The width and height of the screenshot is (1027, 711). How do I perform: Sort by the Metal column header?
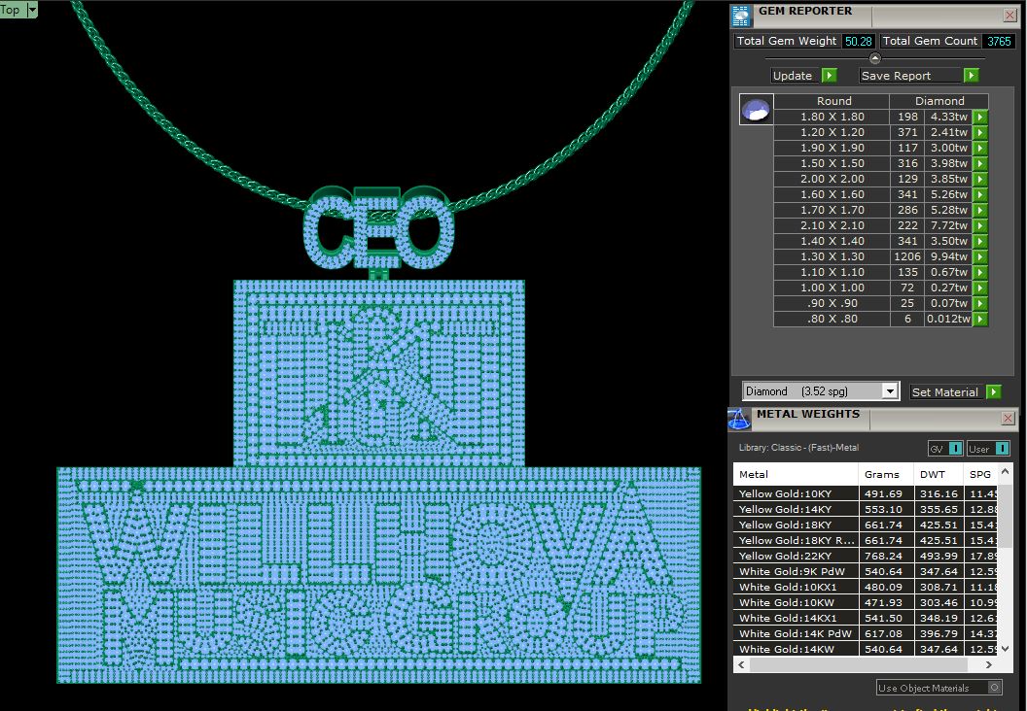(x=796, y=474)
